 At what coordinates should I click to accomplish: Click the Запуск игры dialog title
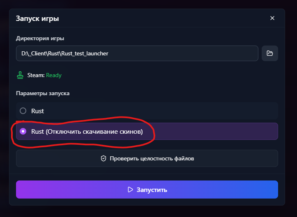click(37, 18)
